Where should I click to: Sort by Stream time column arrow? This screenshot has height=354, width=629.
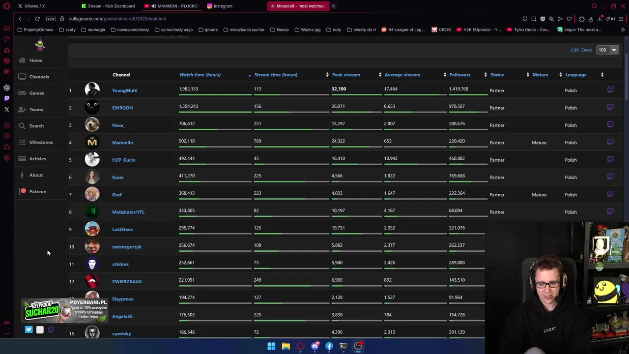[x=327, y=75]
